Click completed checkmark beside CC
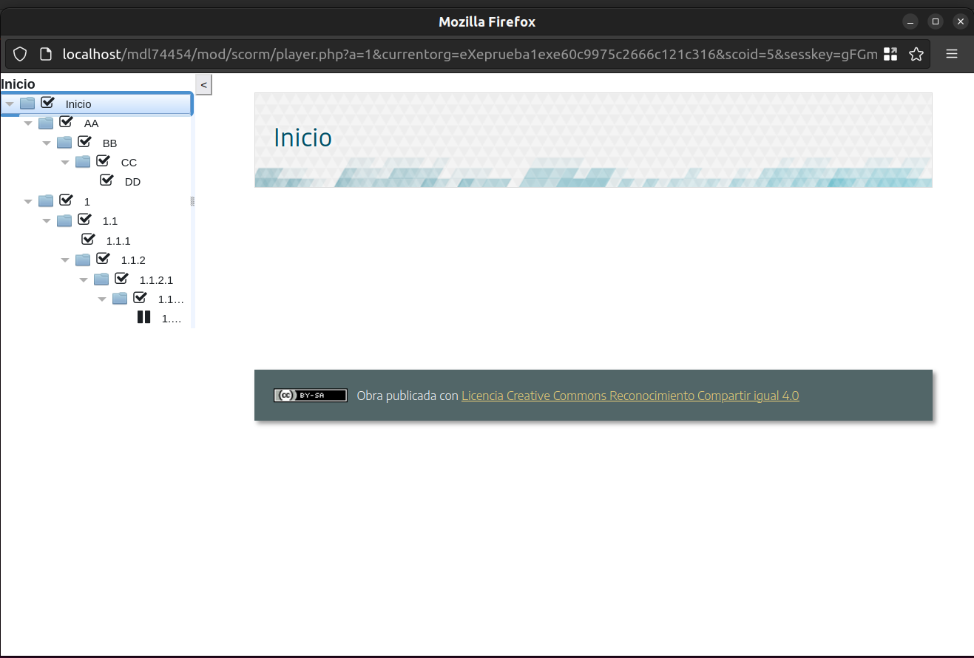Image resolution: width=974 pixels, height=658 pixels. [104, 160]
